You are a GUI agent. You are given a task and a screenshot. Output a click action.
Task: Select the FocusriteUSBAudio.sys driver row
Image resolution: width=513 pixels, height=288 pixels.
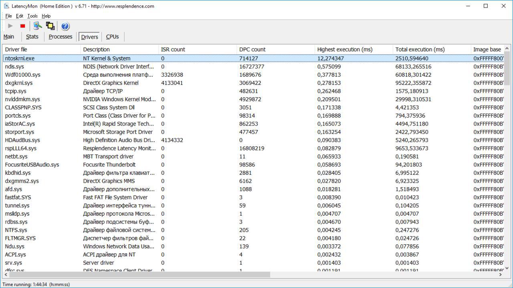tap(32, 165)
